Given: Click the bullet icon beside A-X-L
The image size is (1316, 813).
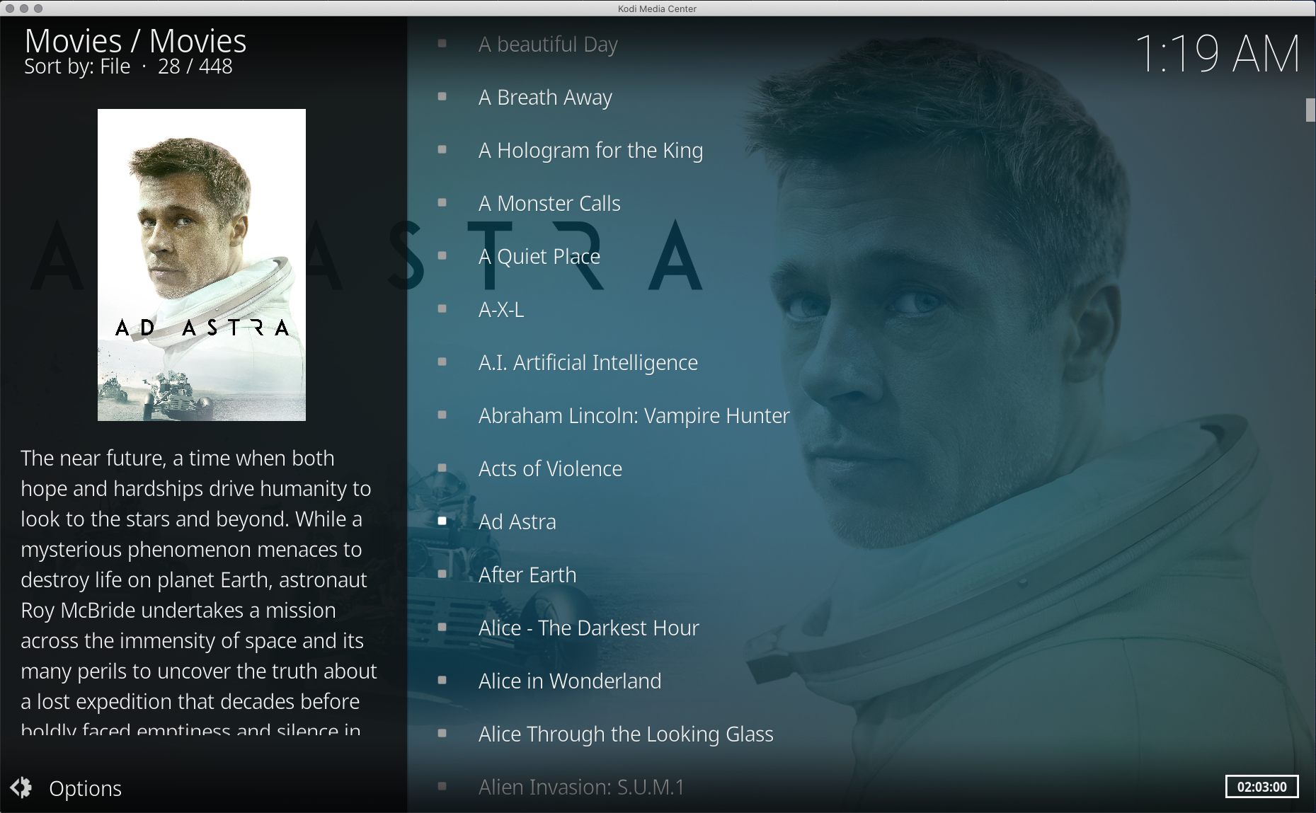Looking at the screenshot, I should [442, 309].
